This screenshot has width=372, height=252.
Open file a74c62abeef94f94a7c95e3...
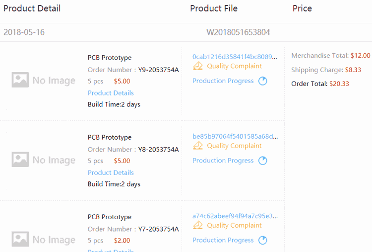(235, 216)
